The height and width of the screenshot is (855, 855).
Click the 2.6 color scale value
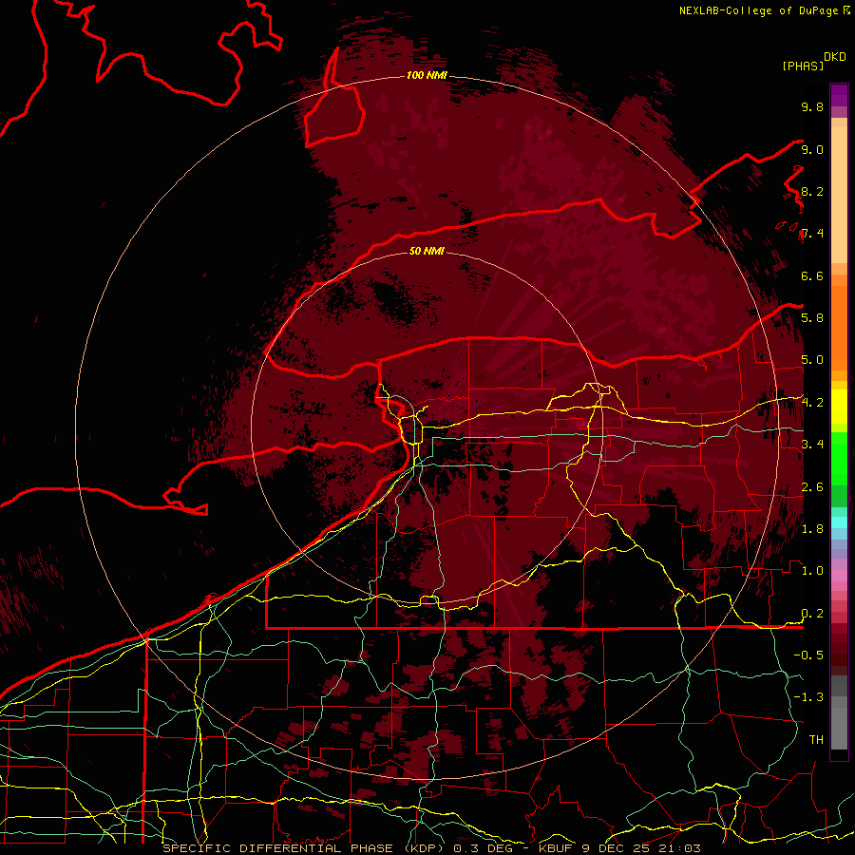click(812, 486)
